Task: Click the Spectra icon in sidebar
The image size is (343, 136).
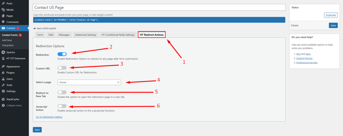Action: coord(3,52)
